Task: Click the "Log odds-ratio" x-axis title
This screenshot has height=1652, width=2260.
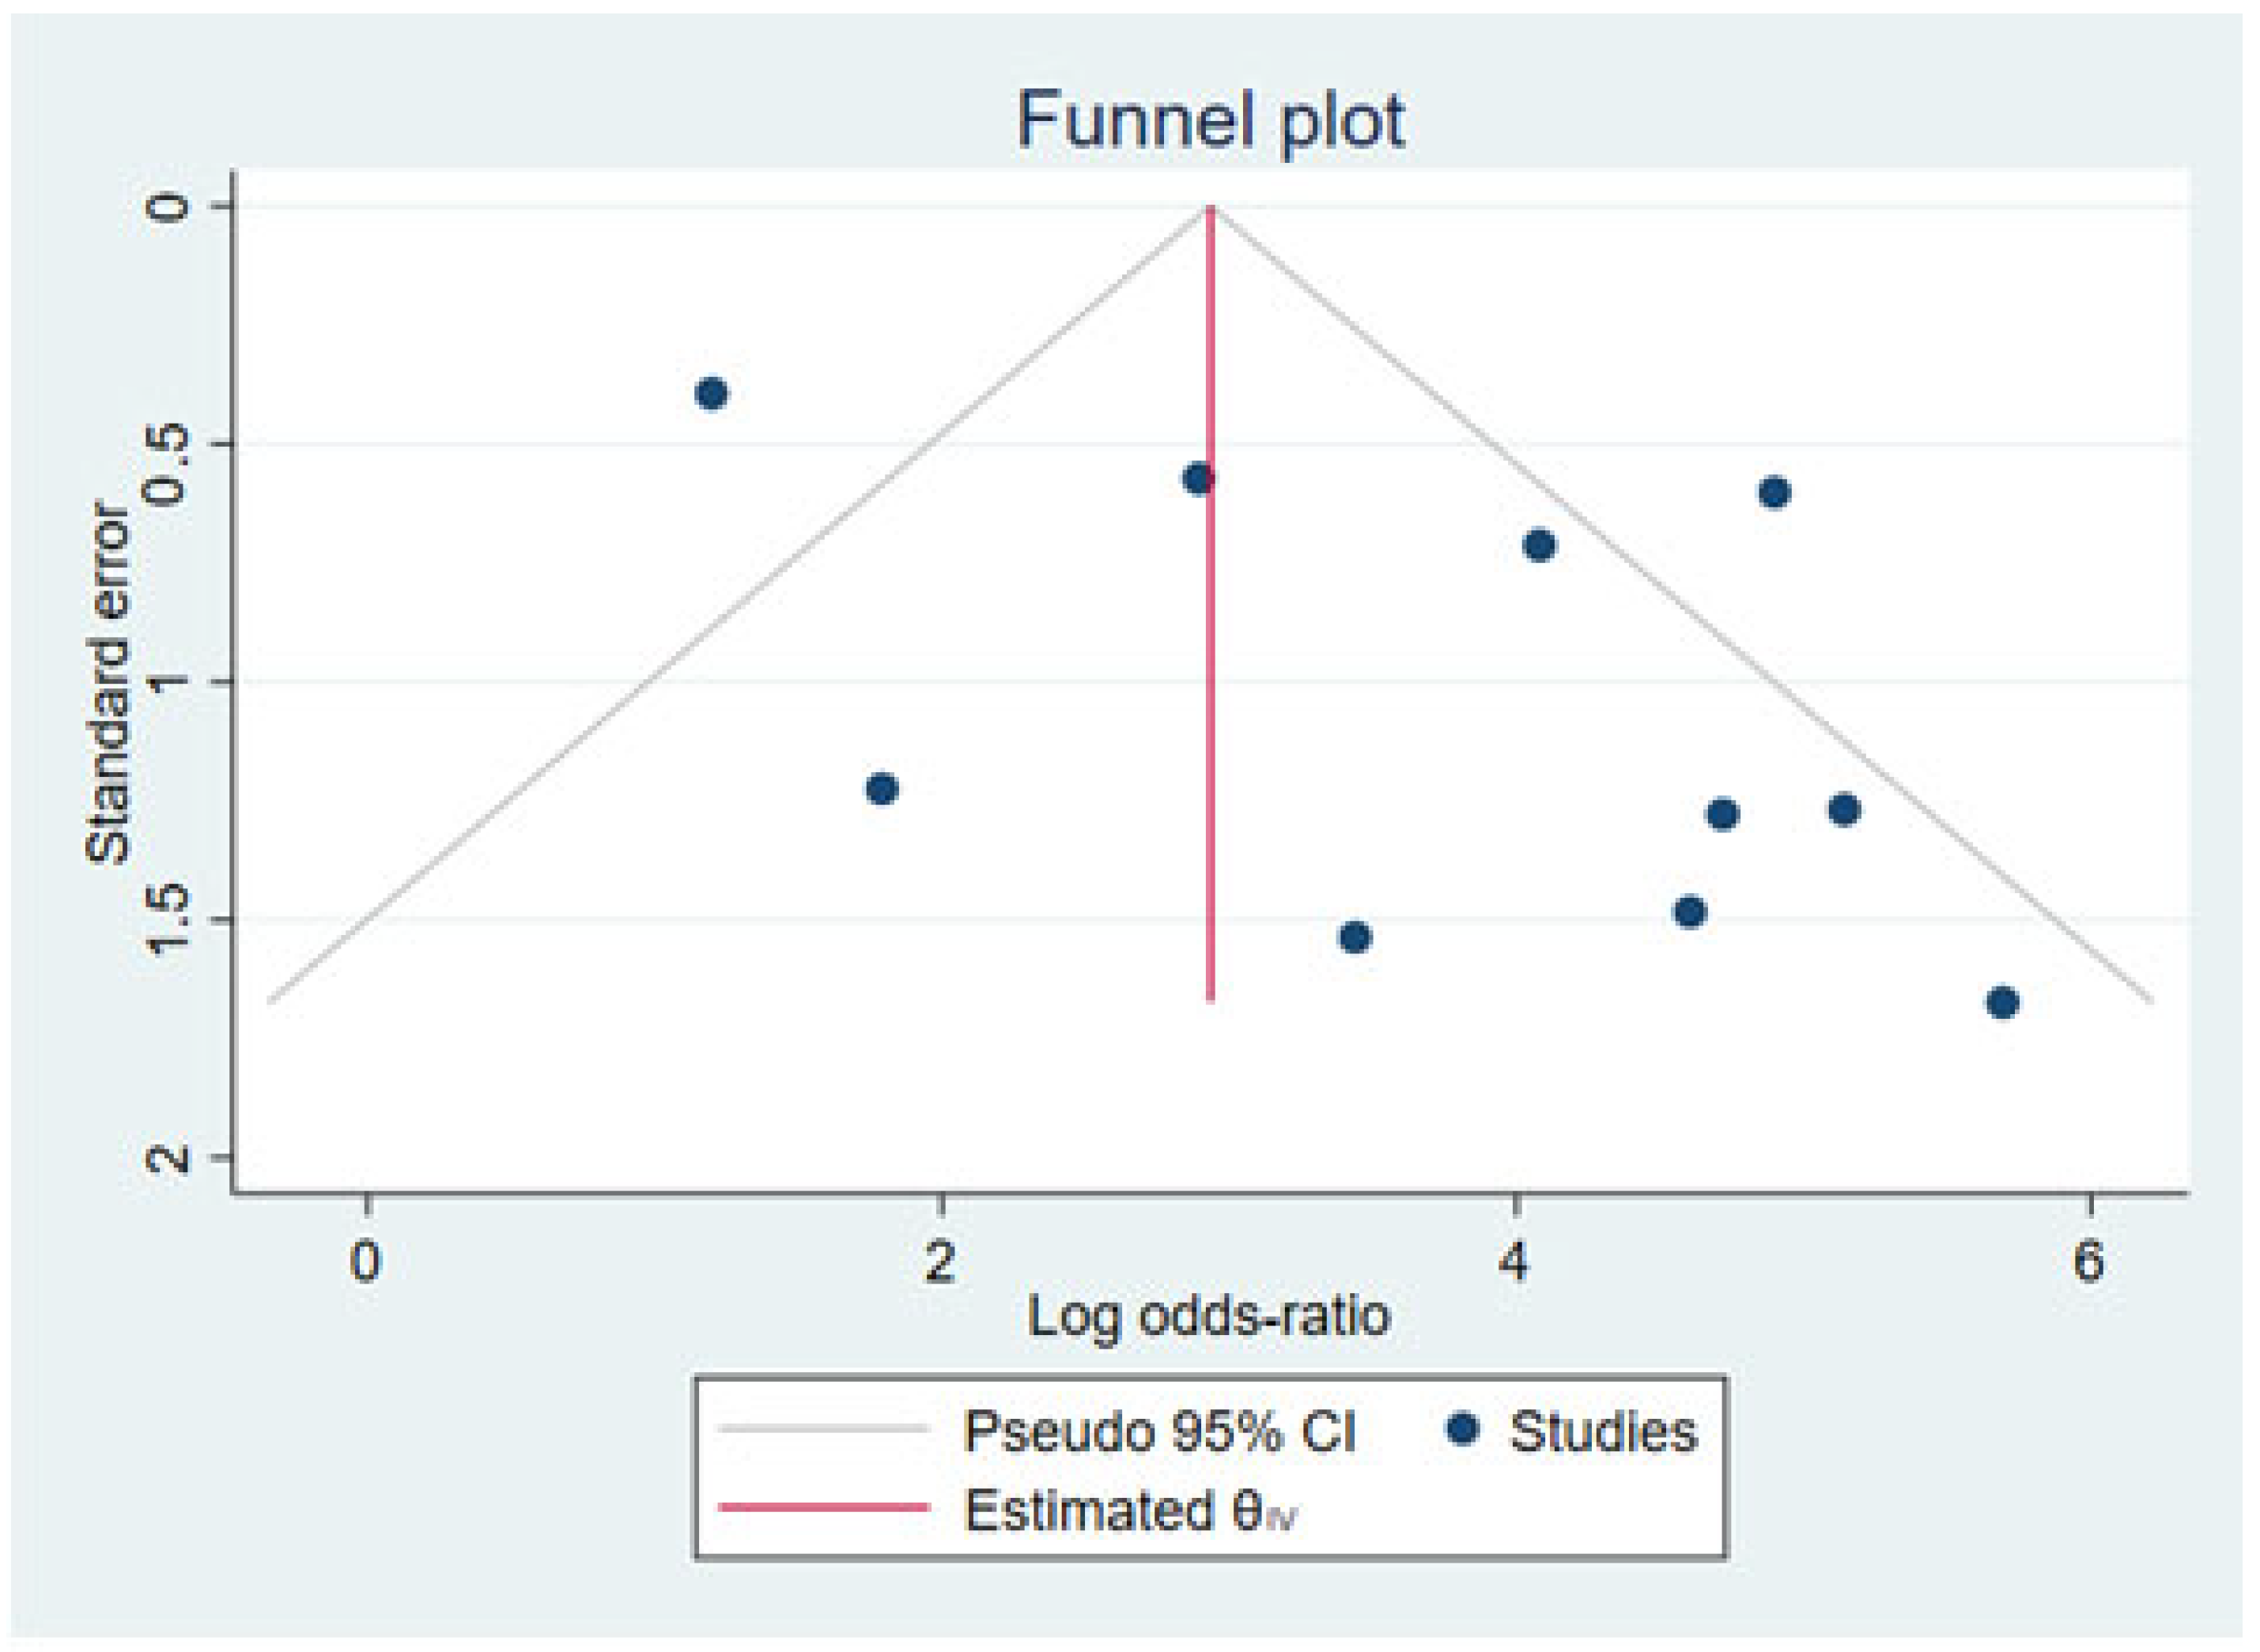Action: pos(1208,1316)
